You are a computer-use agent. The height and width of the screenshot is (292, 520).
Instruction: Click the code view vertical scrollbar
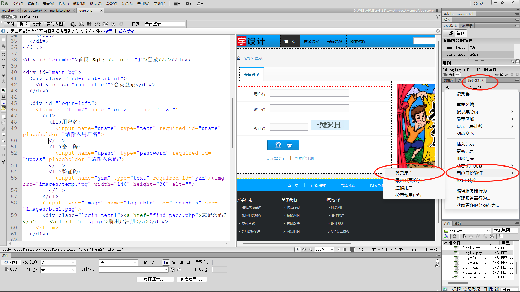click(x=232, y=123)
